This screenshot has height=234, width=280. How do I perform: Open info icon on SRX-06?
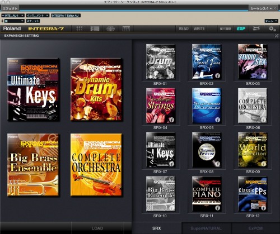pos(263,120)
